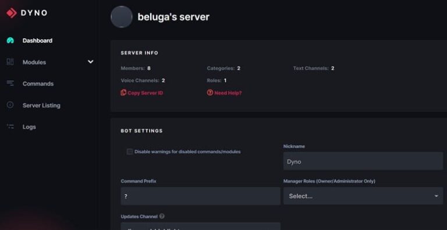The height and width of the screenshot is (230, 447).
Task: Click the Nickname field containing Dyno
Action: pyautogui.click(x=363, y=161)
